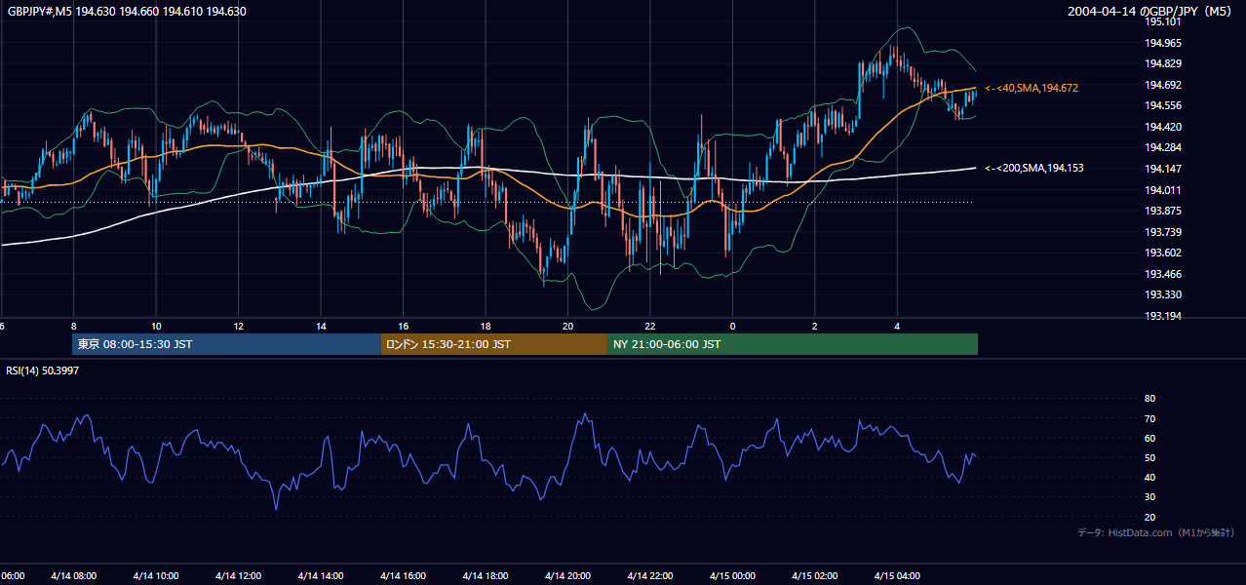
Task: Click the 4/15 00:00 time axis label
Action: click(732, 575)
